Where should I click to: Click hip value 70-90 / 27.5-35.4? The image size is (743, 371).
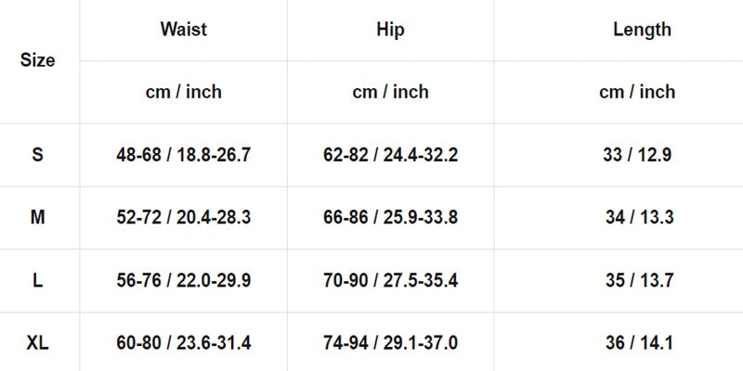coord(390,280)
